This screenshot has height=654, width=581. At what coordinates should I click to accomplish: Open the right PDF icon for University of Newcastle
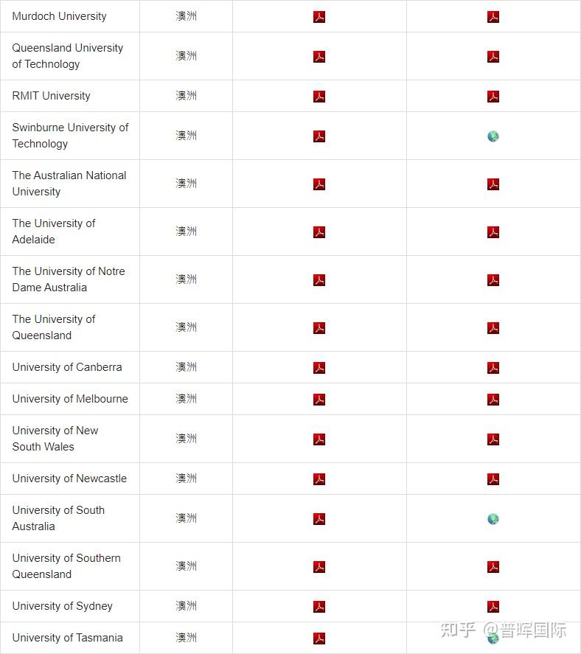[493, 479]
